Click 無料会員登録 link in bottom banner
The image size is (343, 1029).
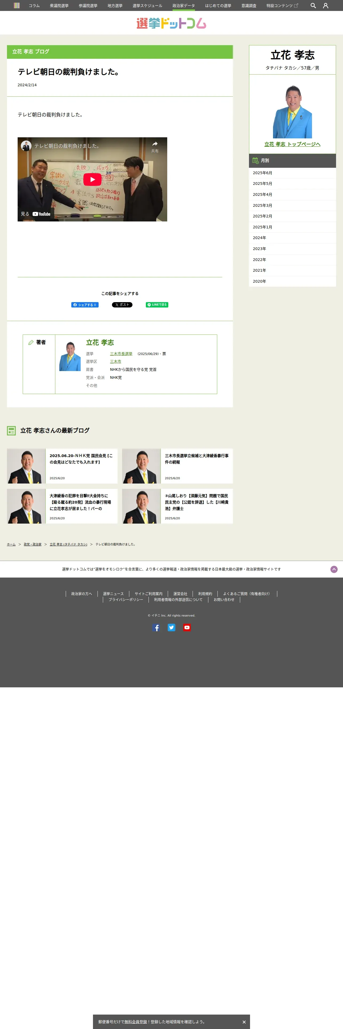[x=135, y=1022]
